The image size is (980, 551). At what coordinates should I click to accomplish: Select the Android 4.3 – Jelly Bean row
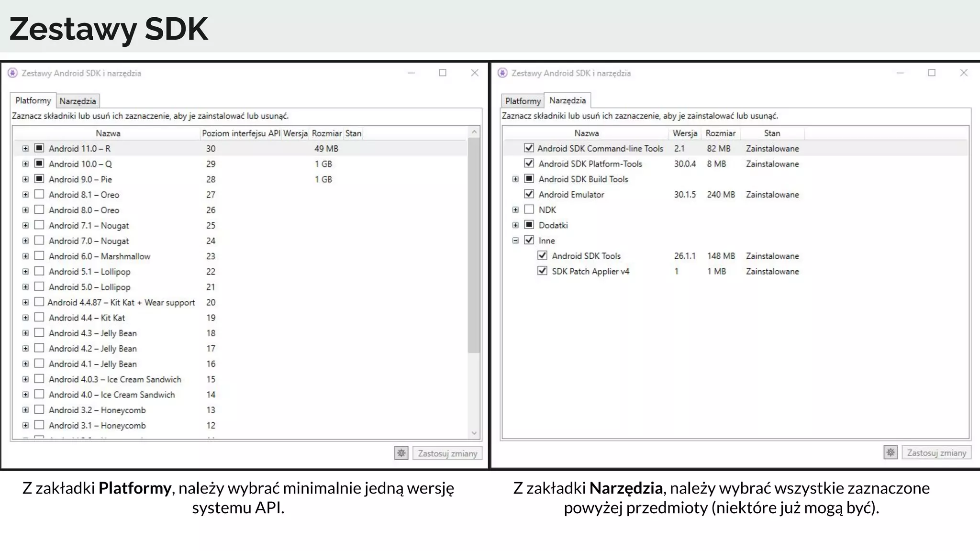(x=240, y=333)
